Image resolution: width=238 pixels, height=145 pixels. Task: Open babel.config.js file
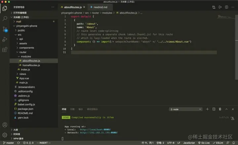34,104
